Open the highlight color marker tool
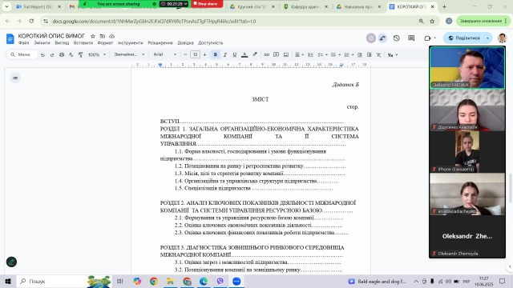The height and width of the screenshot is (288, 513). [x=255, y=54]
